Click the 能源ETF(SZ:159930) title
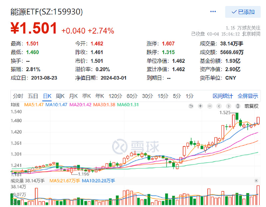The height and width of the screenshot is (207, 266). point(47,12)
